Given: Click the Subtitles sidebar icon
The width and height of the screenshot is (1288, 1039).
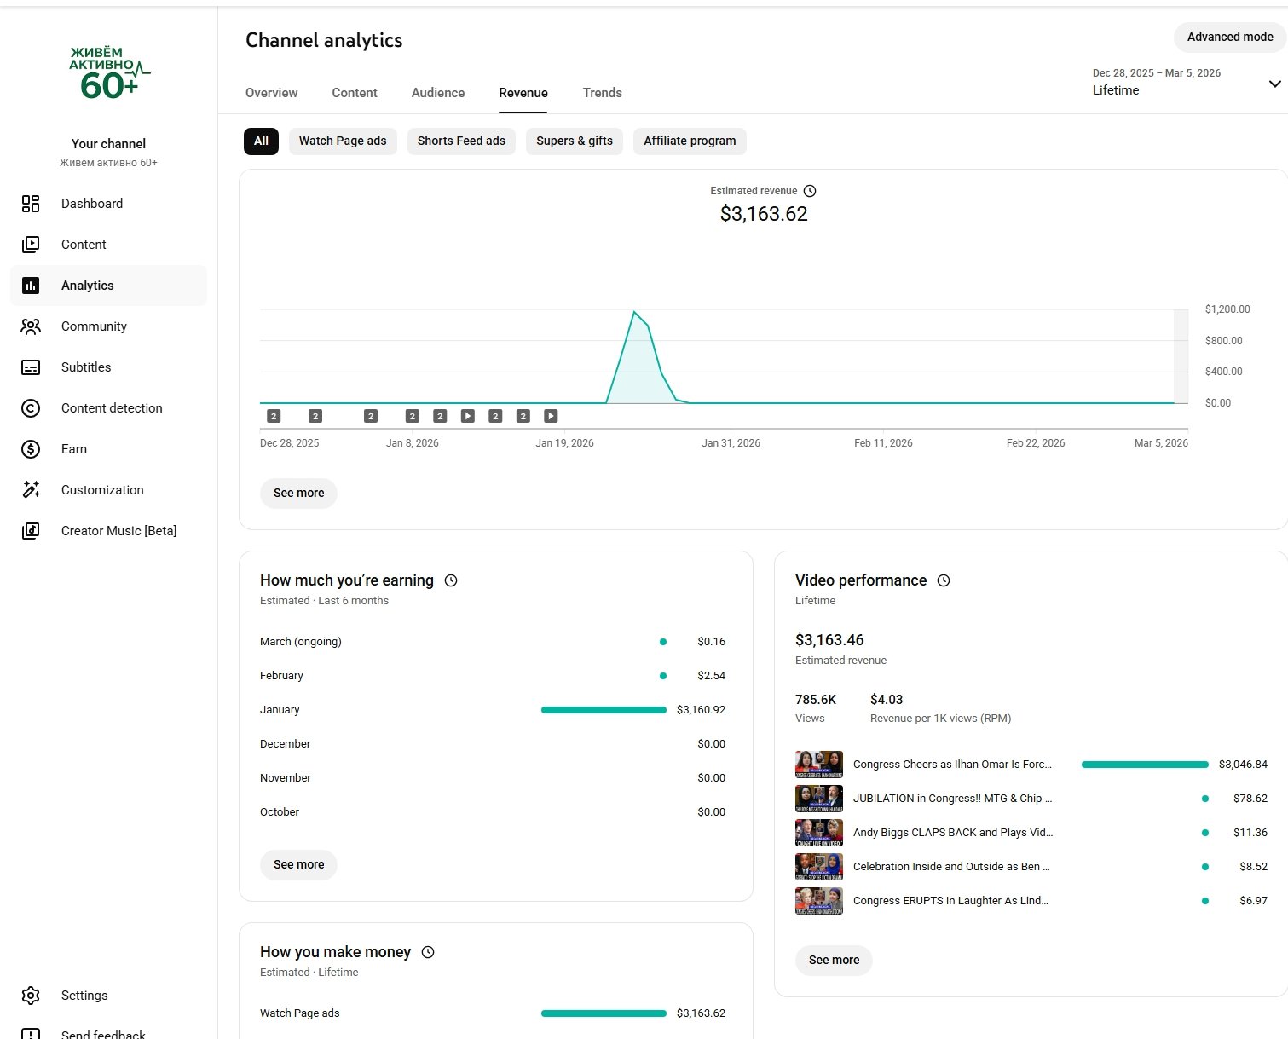Looking at the screenshot, I should point(31,367).
